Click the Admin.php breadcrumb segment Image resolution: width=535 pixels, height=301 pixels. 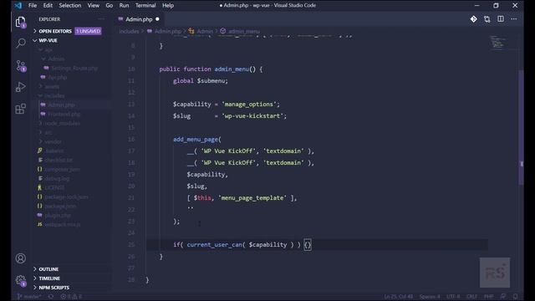(x=168, y=31)
